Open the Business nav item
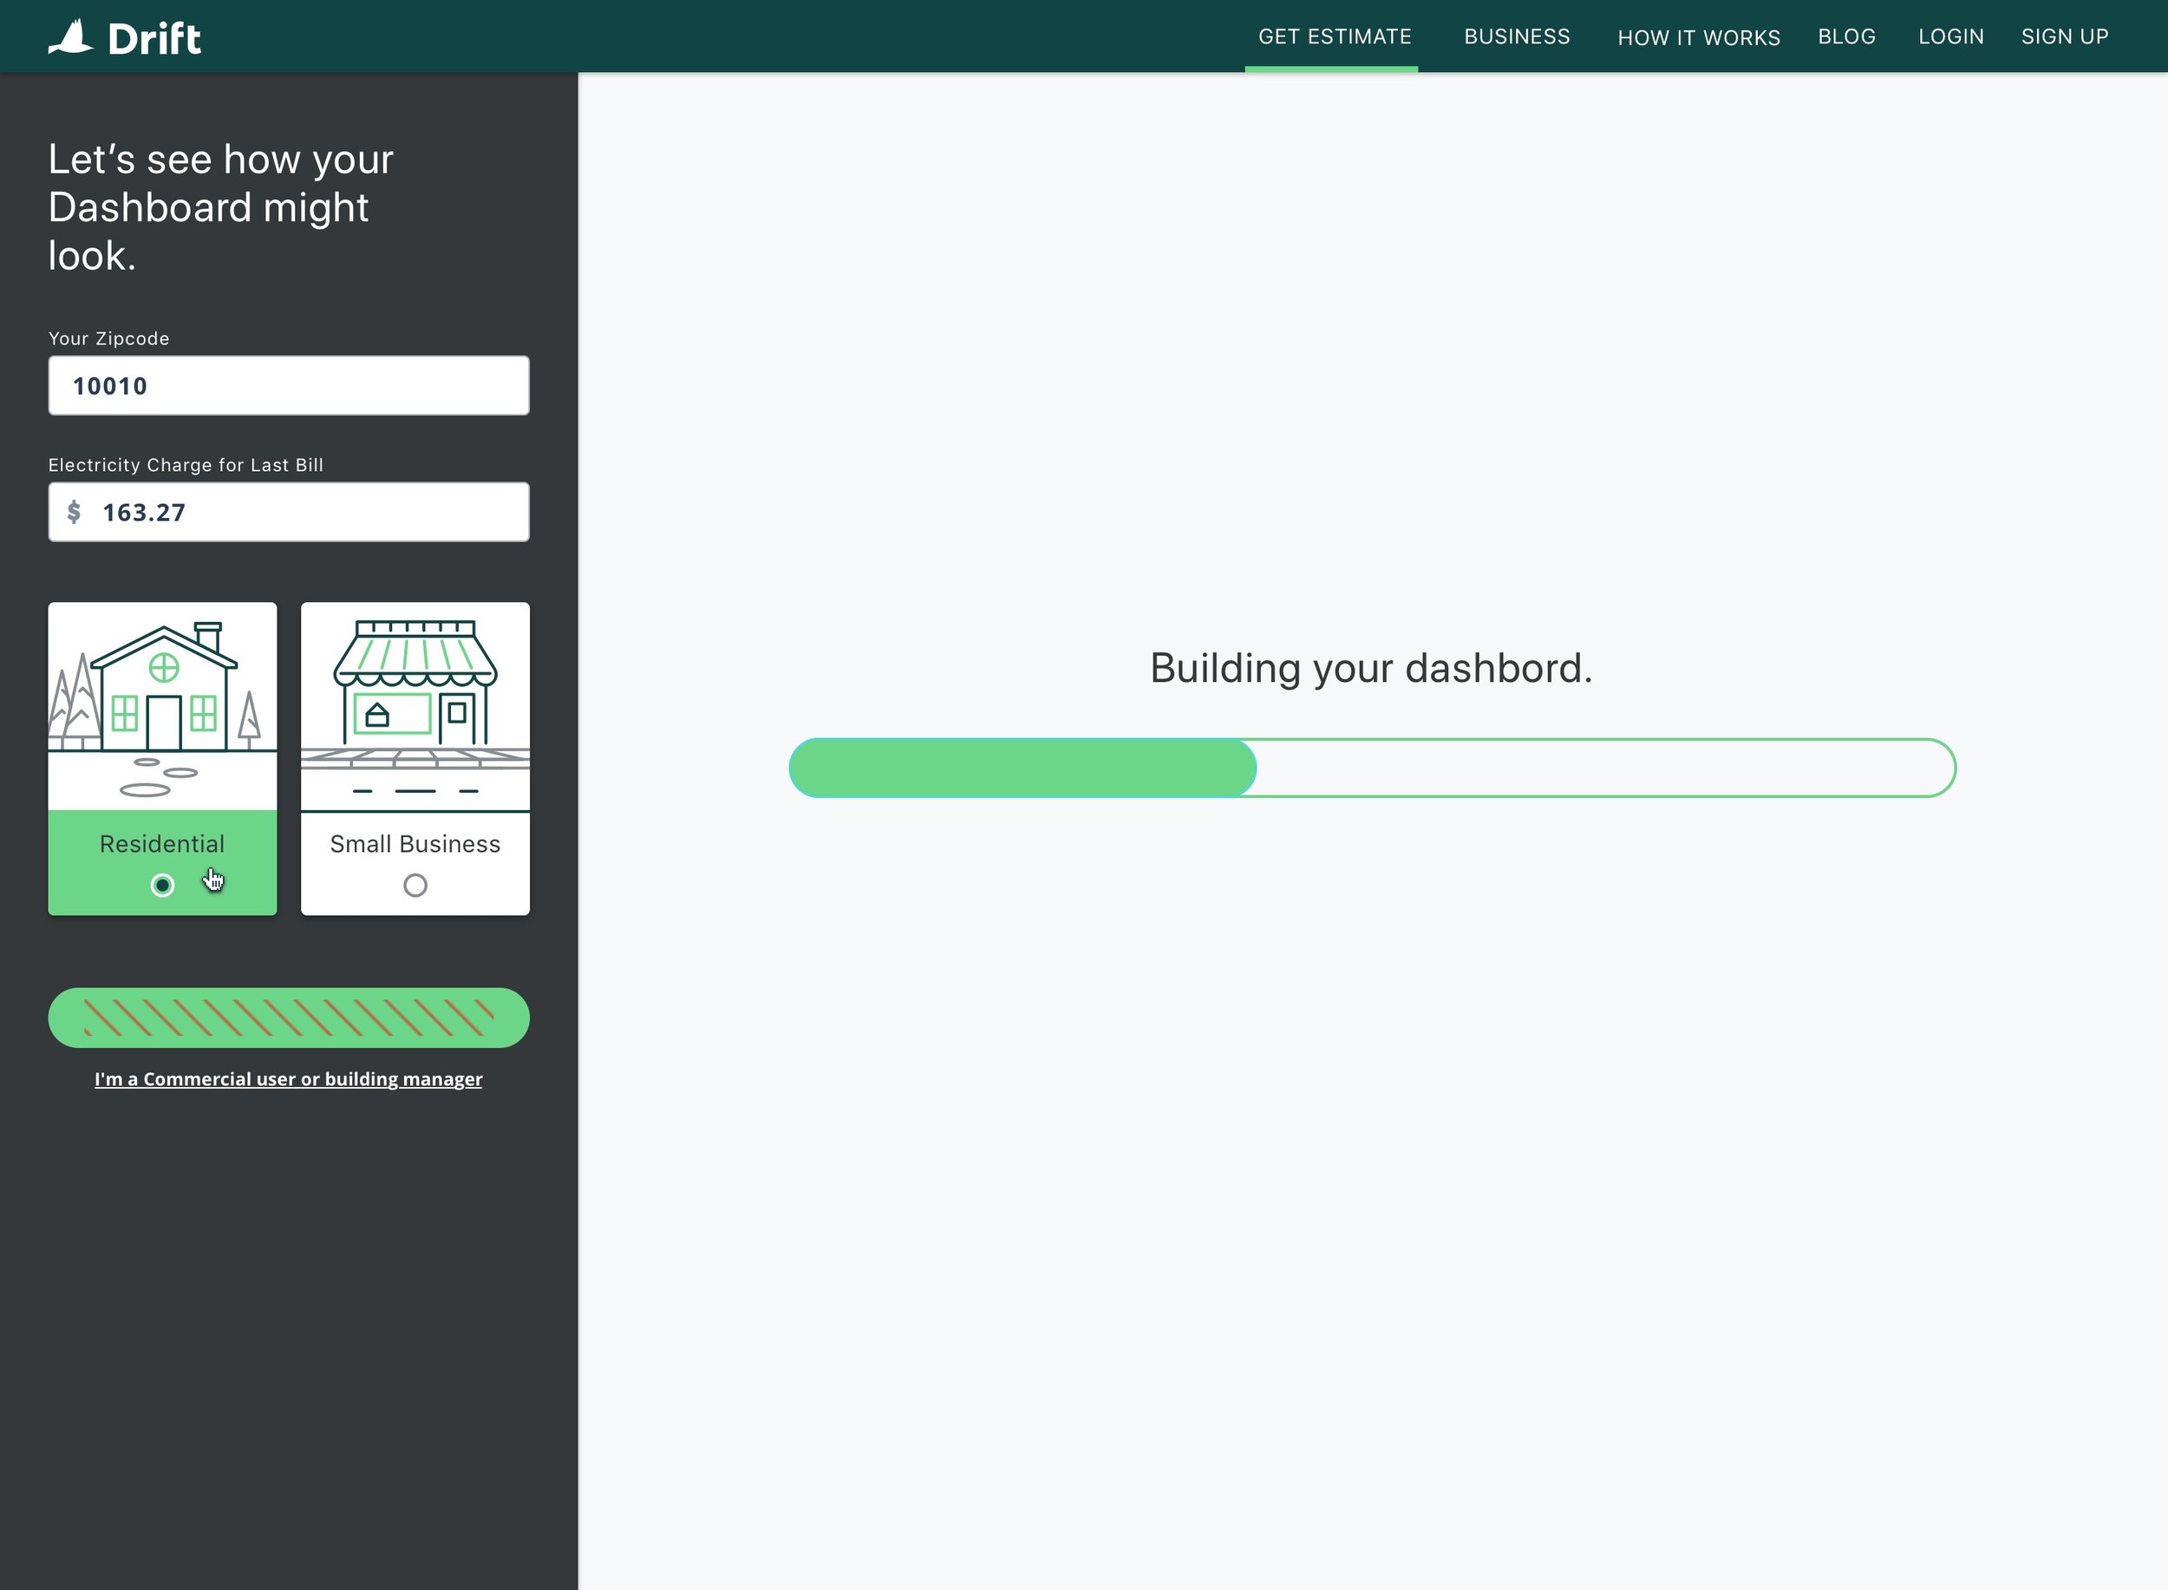Viewport: 2168px width, 1590px height. pyautogui.click(x=1517, y=36)
